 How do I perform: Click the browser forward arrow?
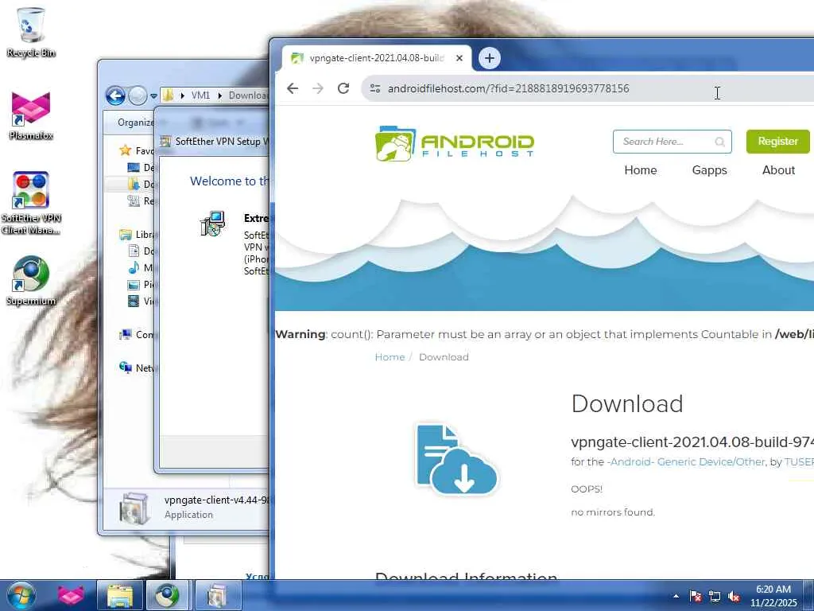[x=318, y=88]
